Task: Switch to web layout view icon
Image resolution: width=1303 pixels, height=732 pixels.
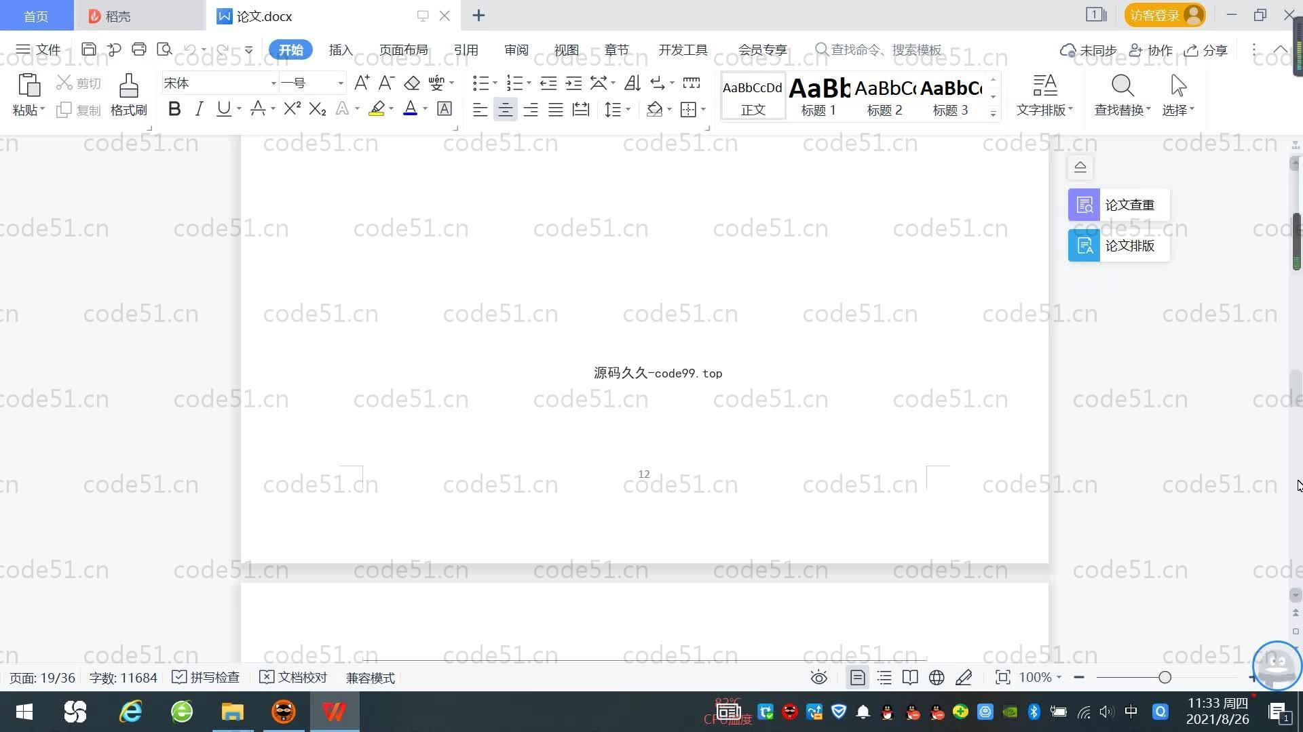Action: (x=937, y=678)
